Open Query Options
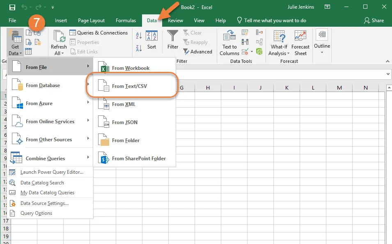The width and height of the screenshot is (392, 244). click(x=50, y=213)
